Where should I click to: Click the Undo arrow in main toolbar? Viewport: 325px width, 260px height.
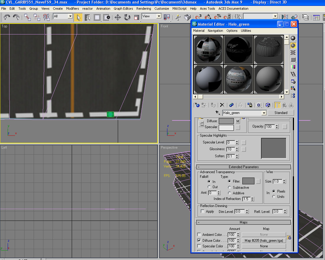(7, 17)
